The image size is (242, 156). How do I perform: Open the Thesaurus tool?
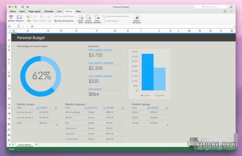point(19,18)
